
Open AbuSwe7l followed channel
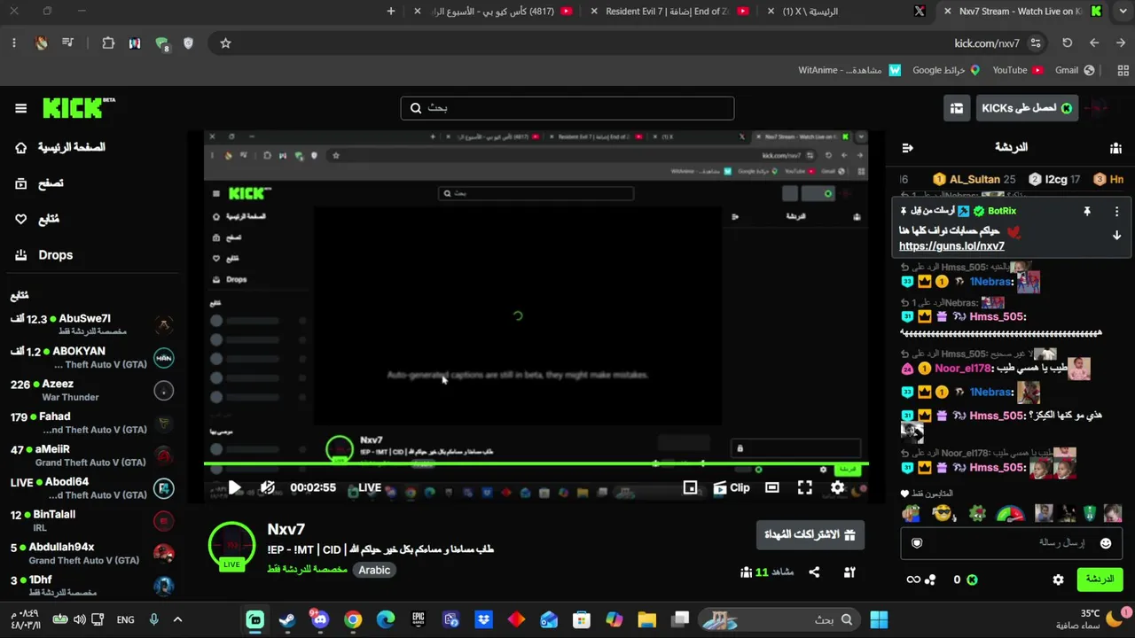91,325
